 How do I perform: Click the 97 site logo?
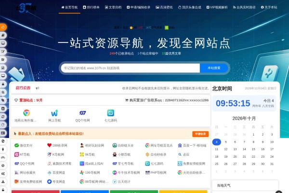26,8
